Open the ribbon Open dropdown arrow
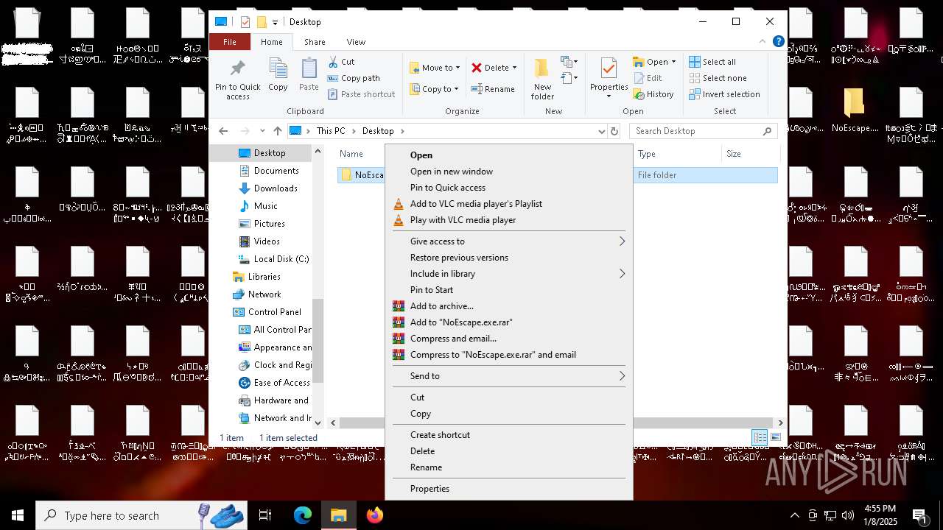 (673, 62)
